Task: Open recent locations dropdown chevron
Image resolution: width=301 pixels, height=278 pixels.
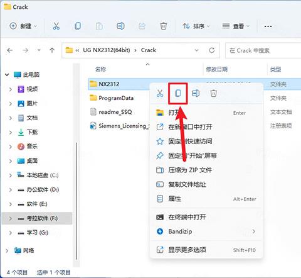Action: click(39, 50)
